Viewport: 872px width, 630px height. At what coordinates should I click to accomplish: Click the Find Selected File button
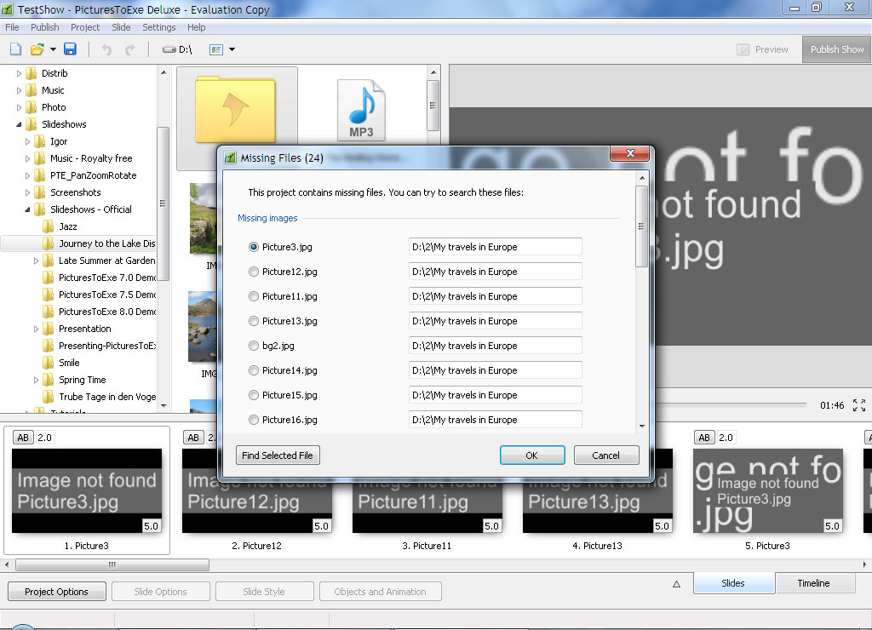[278, 455]
